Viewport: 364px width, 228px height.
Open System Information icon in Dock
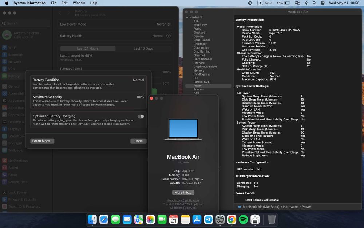pyautogui.click(x=255, y=219)
